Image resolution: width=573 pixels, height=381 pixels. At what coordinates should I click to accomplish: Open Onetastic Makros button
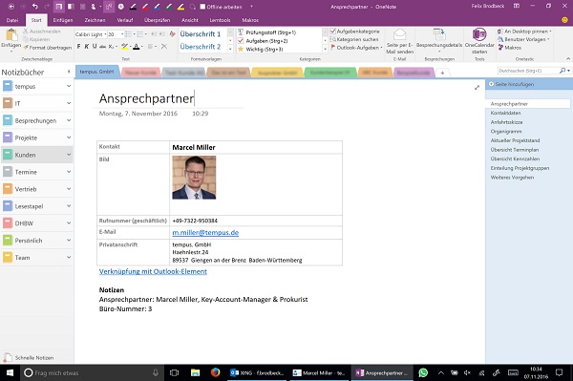509,48
